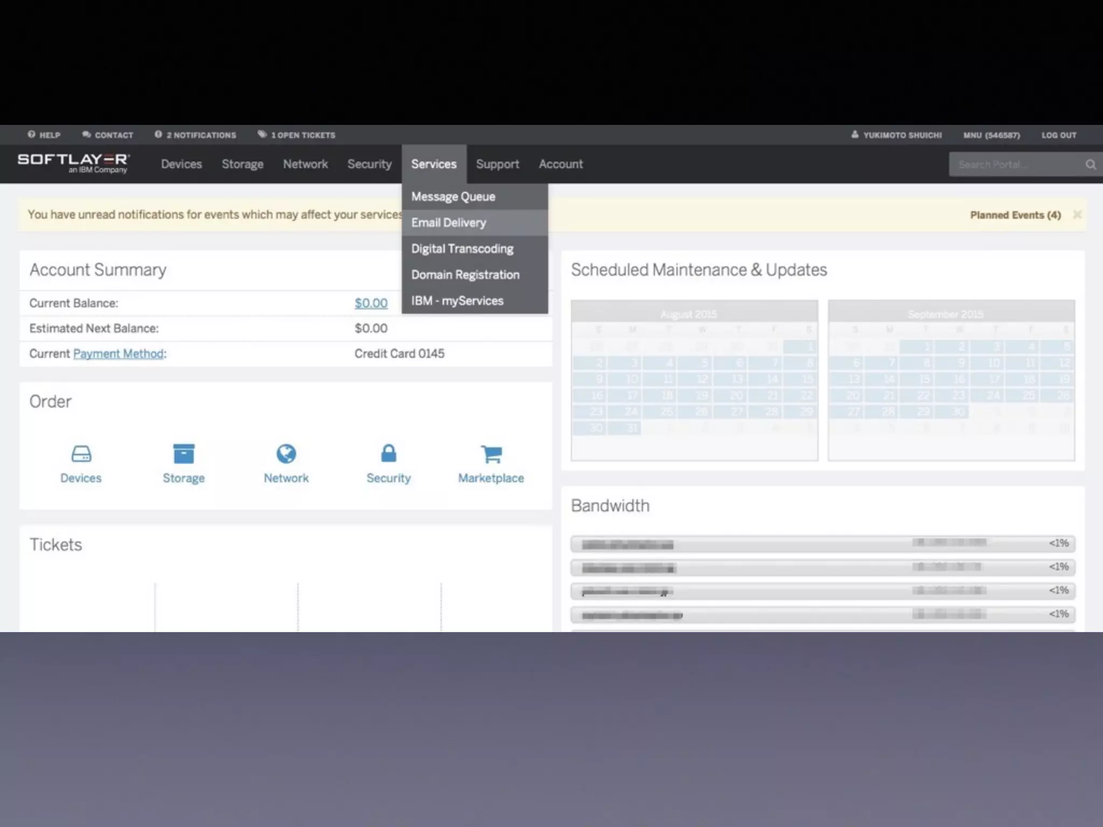
Task: Click the Account Summary heading
Action: (x=98, y=270)
